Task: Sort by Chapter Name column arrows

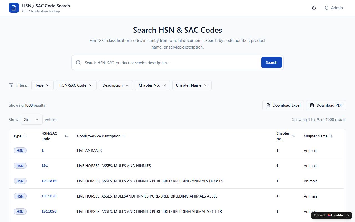Action: pyautogui.click(x=331, y=136)
